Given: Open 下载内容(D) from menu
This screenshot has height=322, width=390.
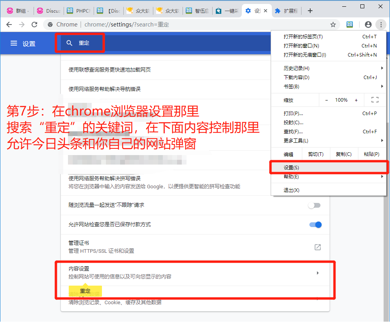Looking at the screenshot, I should [328, 78].
